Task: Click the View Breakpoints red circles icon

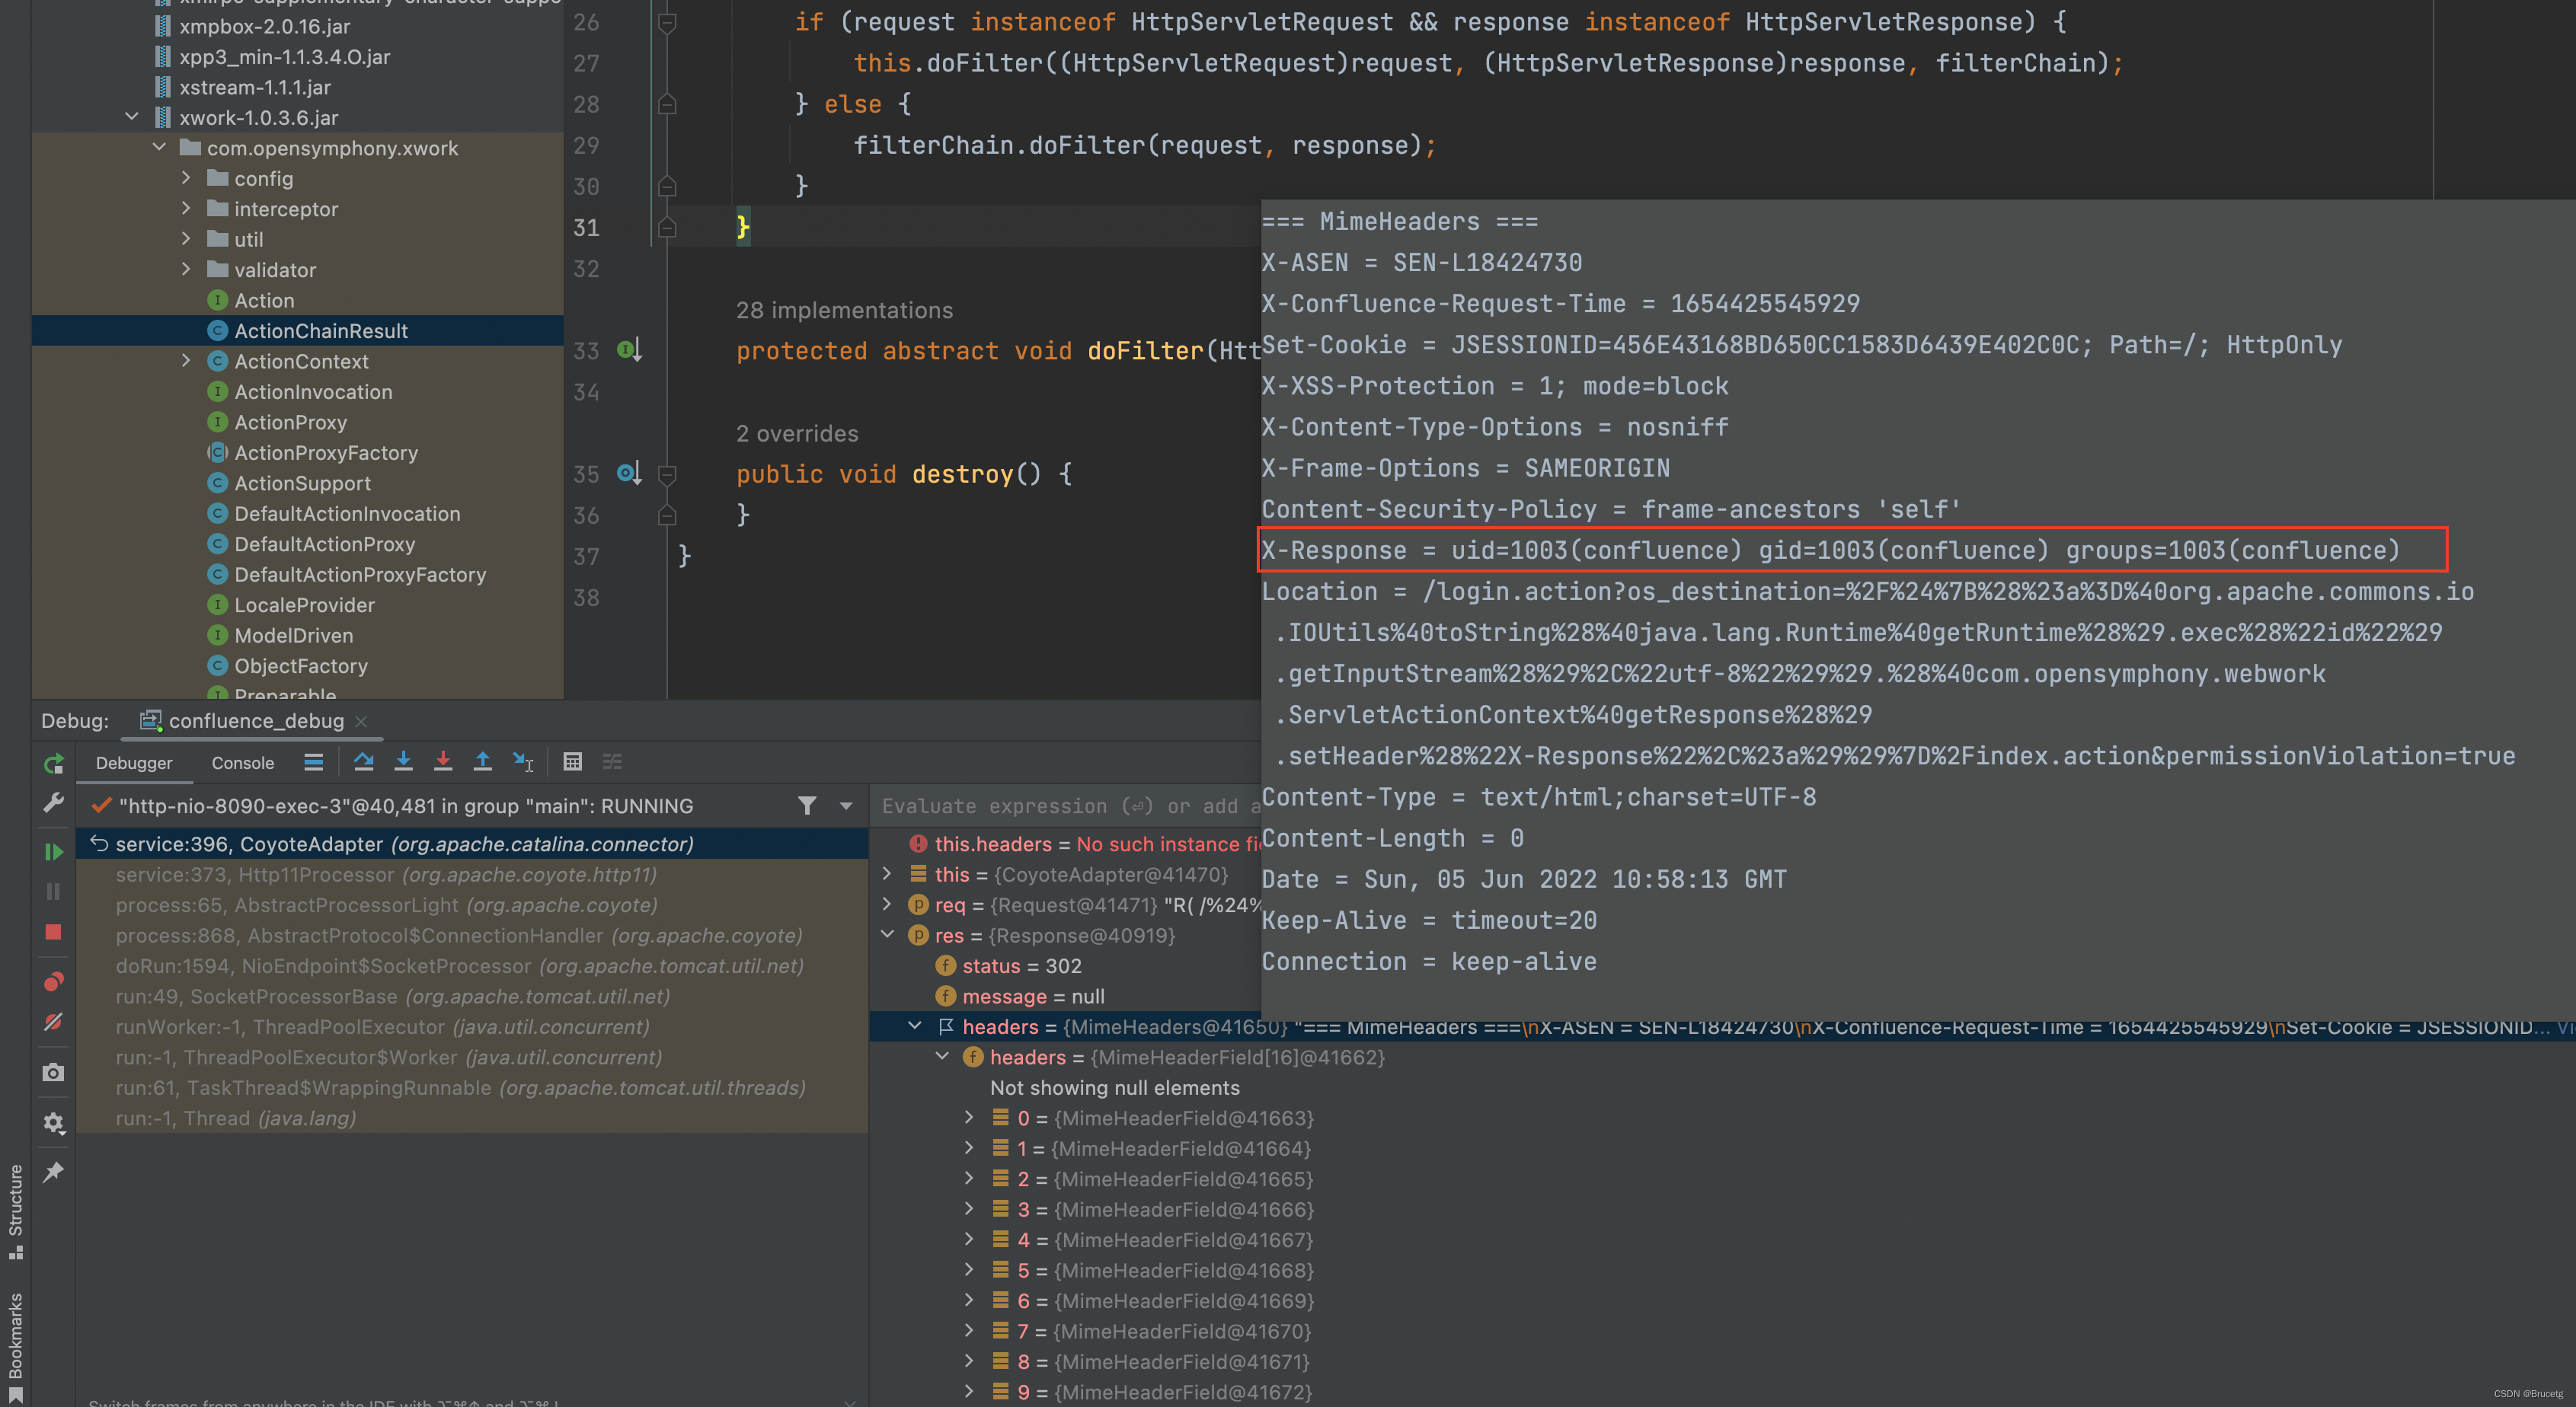Action: pyautogui.click(x=54, y=981)
